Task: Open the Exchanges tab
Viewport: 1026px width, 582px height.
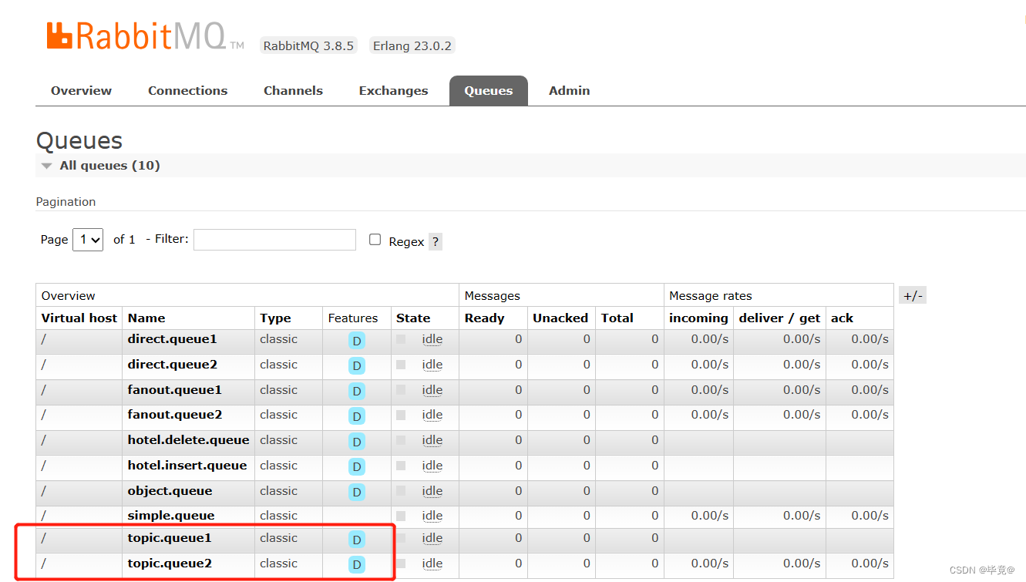Action: pyautogui.click(x=393, y=90)
